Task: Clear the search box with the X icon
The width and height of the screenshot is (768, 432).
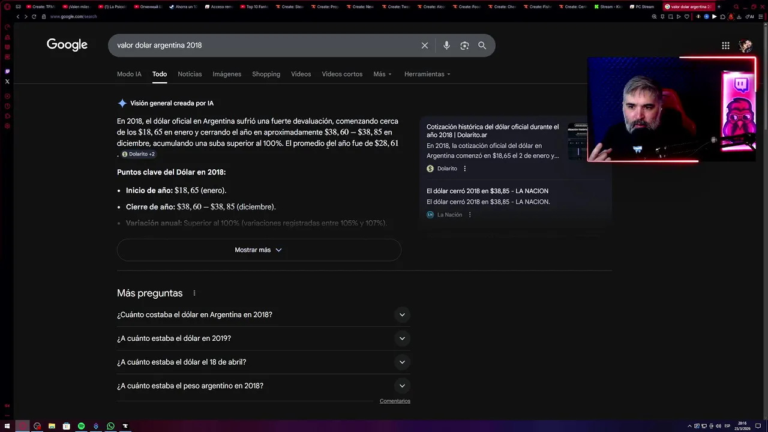Action: pyautogui.click(x=425, y=46)
